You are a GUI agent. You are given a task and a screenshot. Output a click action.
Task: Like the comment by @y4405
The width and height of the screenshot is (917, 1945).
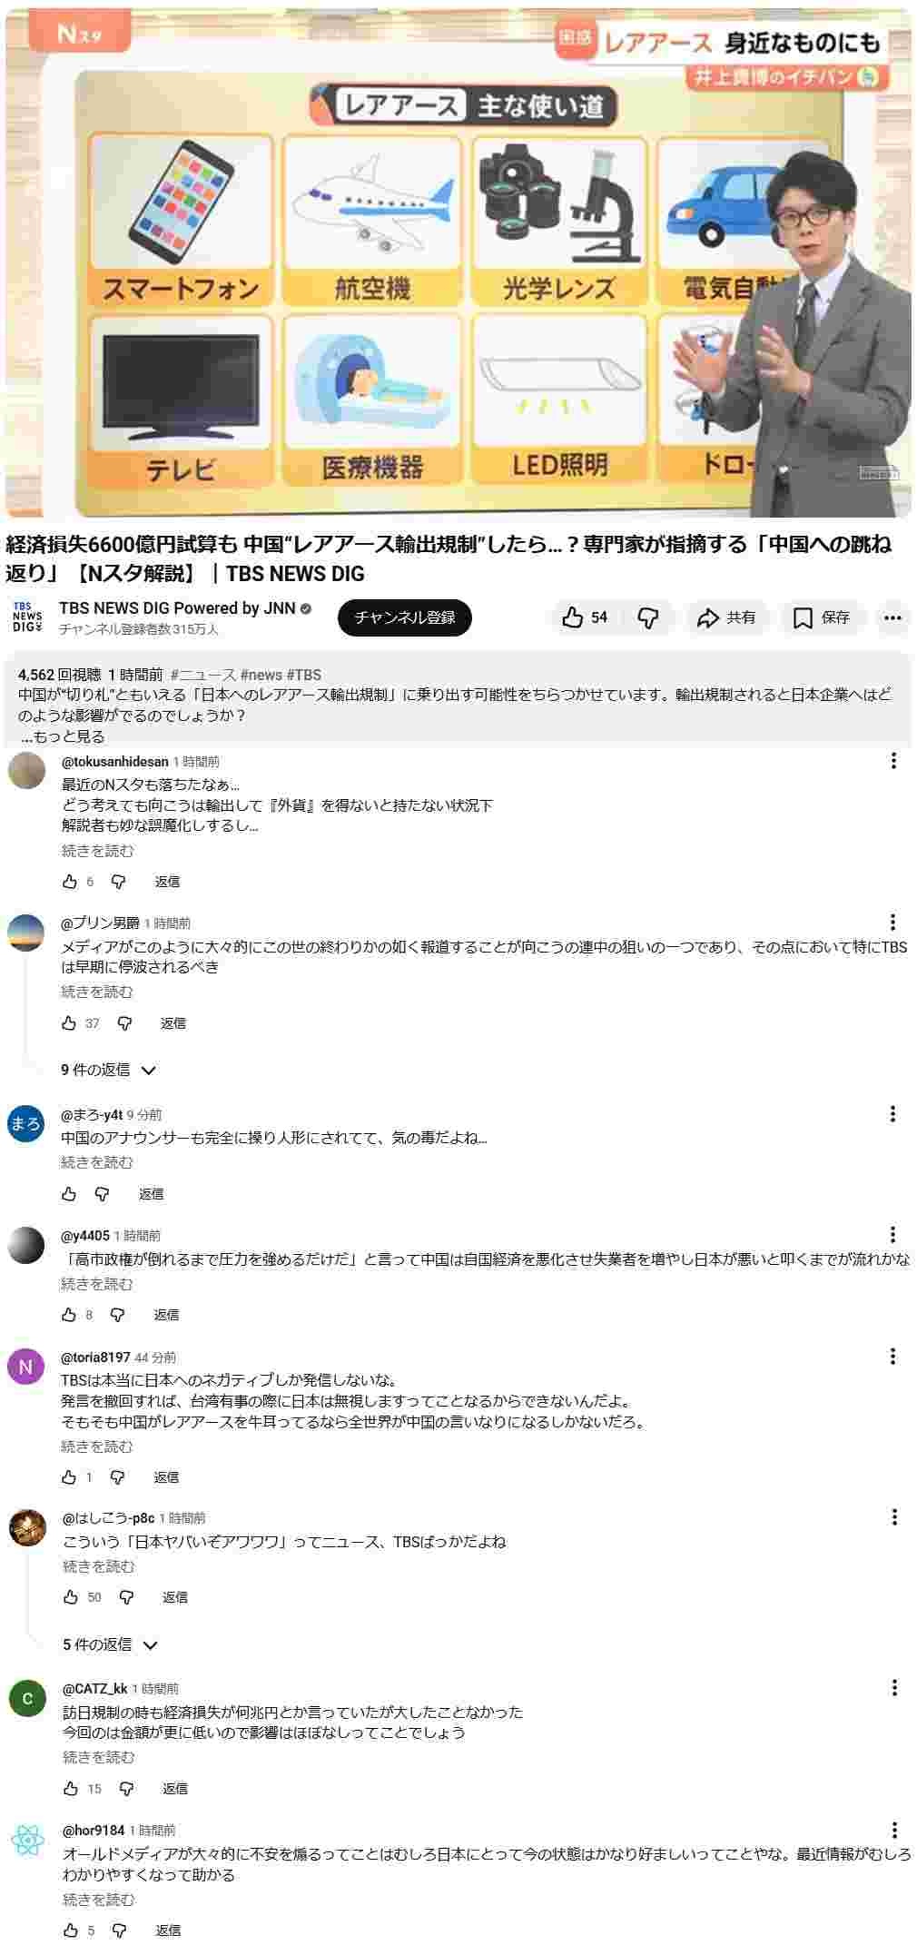tap(69, 1315)
